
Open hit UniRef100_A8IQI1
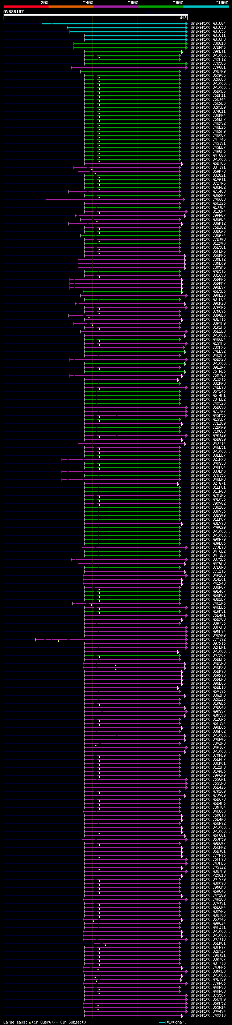[208, 35]
